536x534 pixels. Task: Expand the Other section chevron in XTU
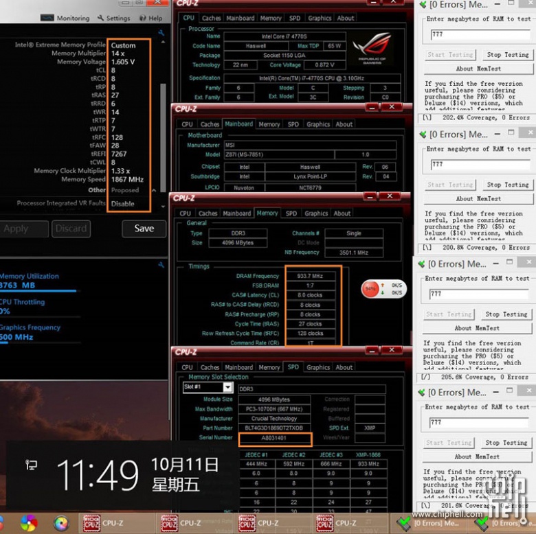pos(154,190)
